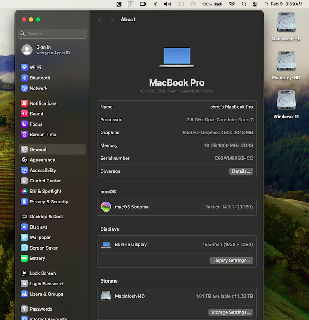Click 2.6 GHz Dual-Core Intel Core i7 text
This screenshot has height=320, width=309.
[220, 120]
